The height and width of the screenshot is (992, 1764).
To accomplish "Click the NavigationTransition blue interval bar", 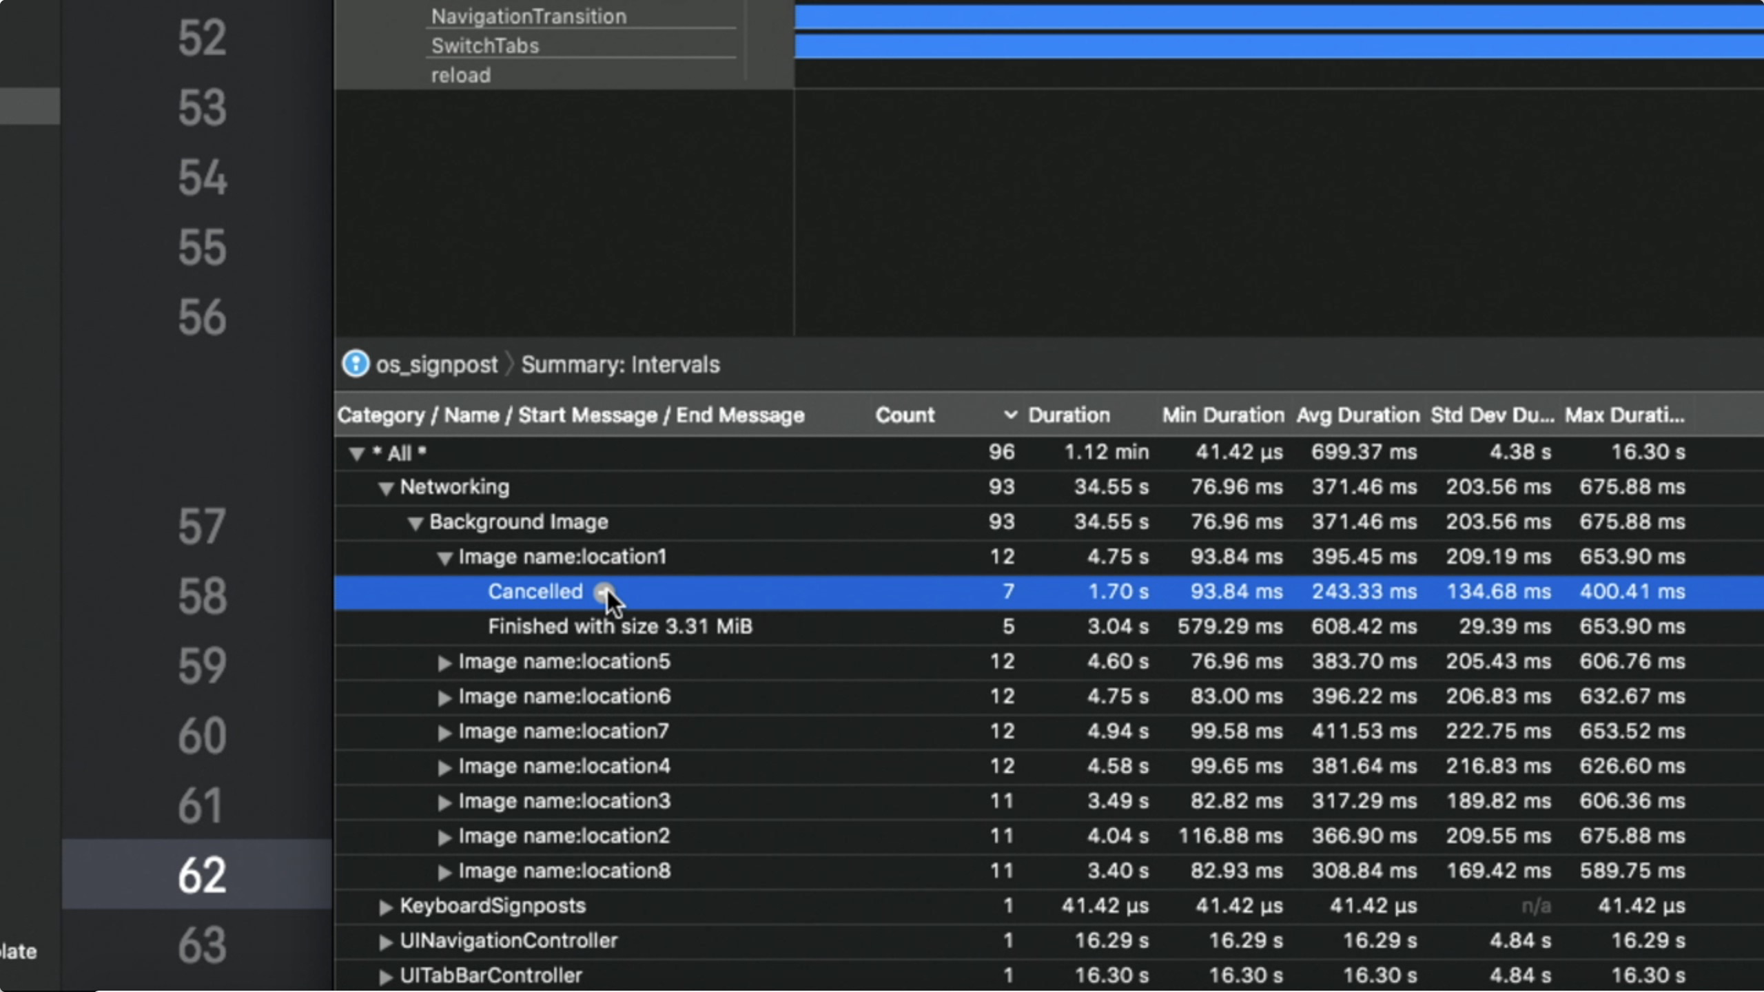I will pos(1275,17).
